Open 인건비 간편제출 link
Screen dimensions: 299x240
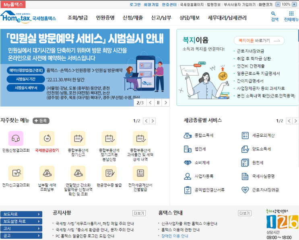tap(251, 66)
